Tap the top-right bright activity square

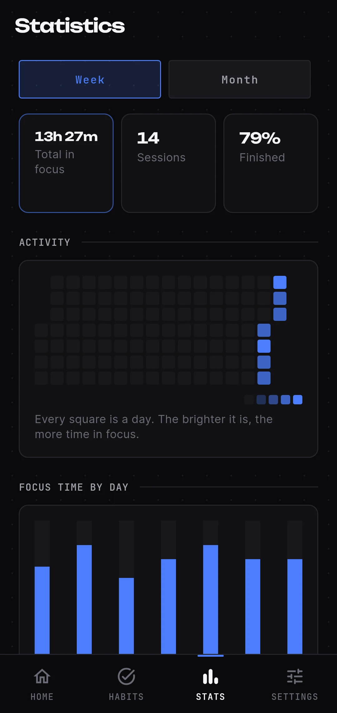pos(280,282)
